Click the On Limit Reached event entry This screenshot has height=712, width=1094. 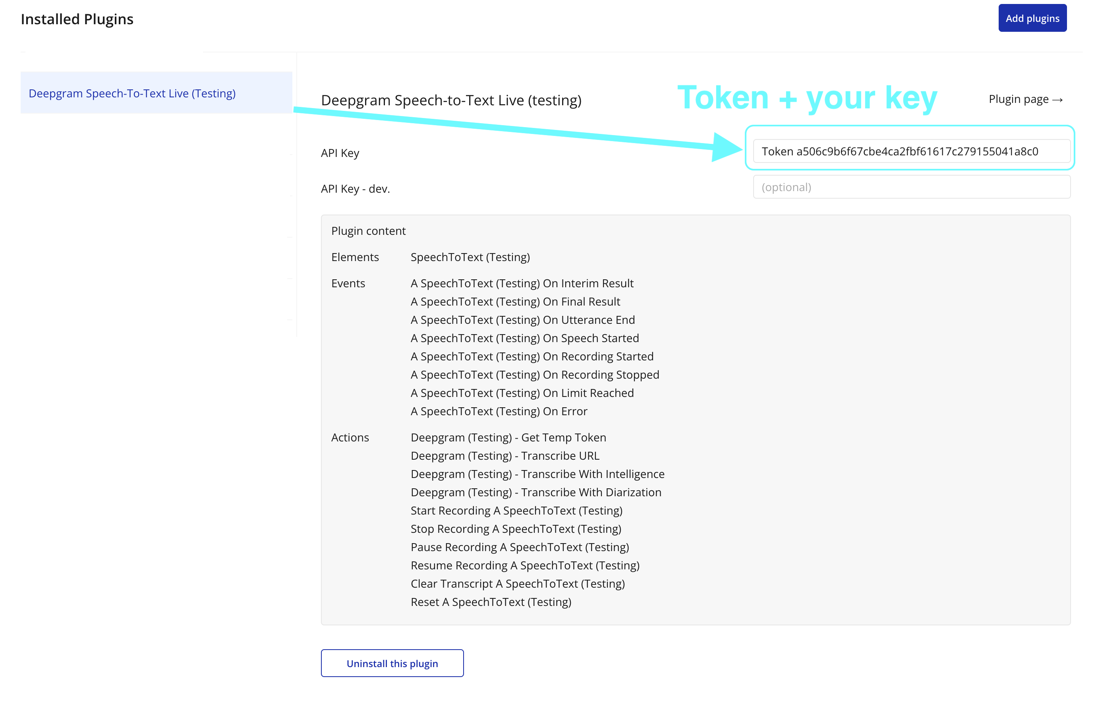(x=522, y=393)
